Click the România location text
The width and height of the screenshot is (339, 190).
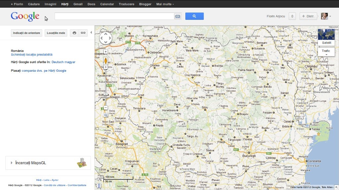(17, 51)
